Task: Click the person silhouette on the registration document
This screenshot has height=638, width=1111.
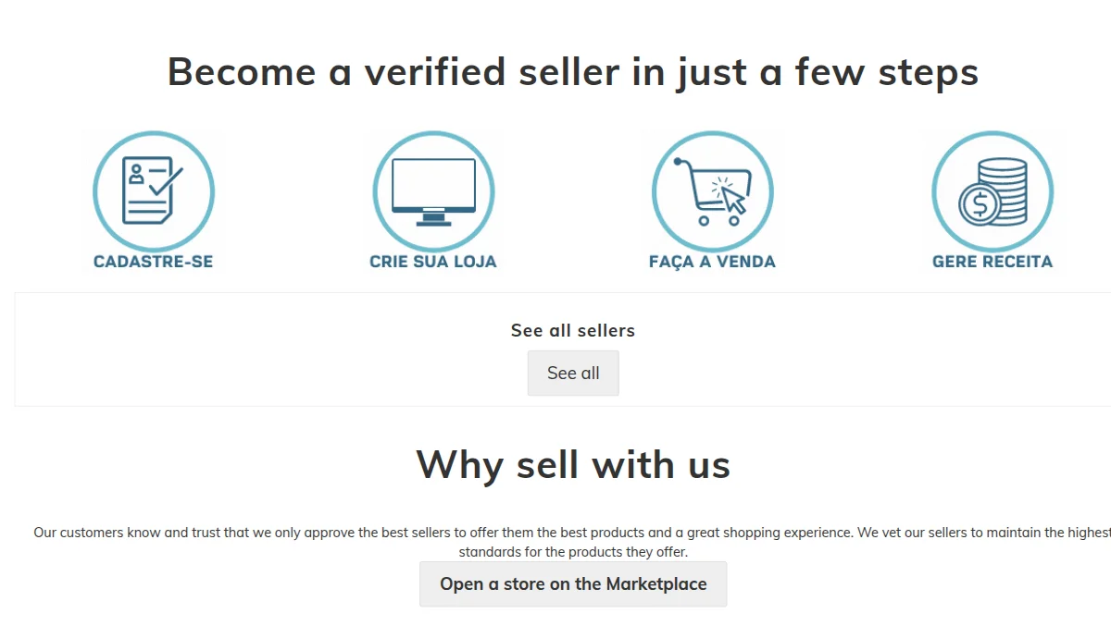Action: tap(136, 174)
